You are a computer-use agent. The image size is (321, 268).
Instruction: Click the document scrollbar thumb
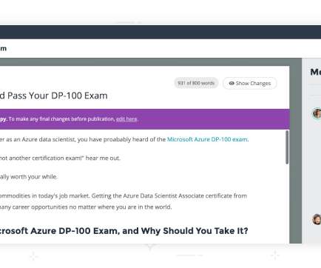pos(287,147)
